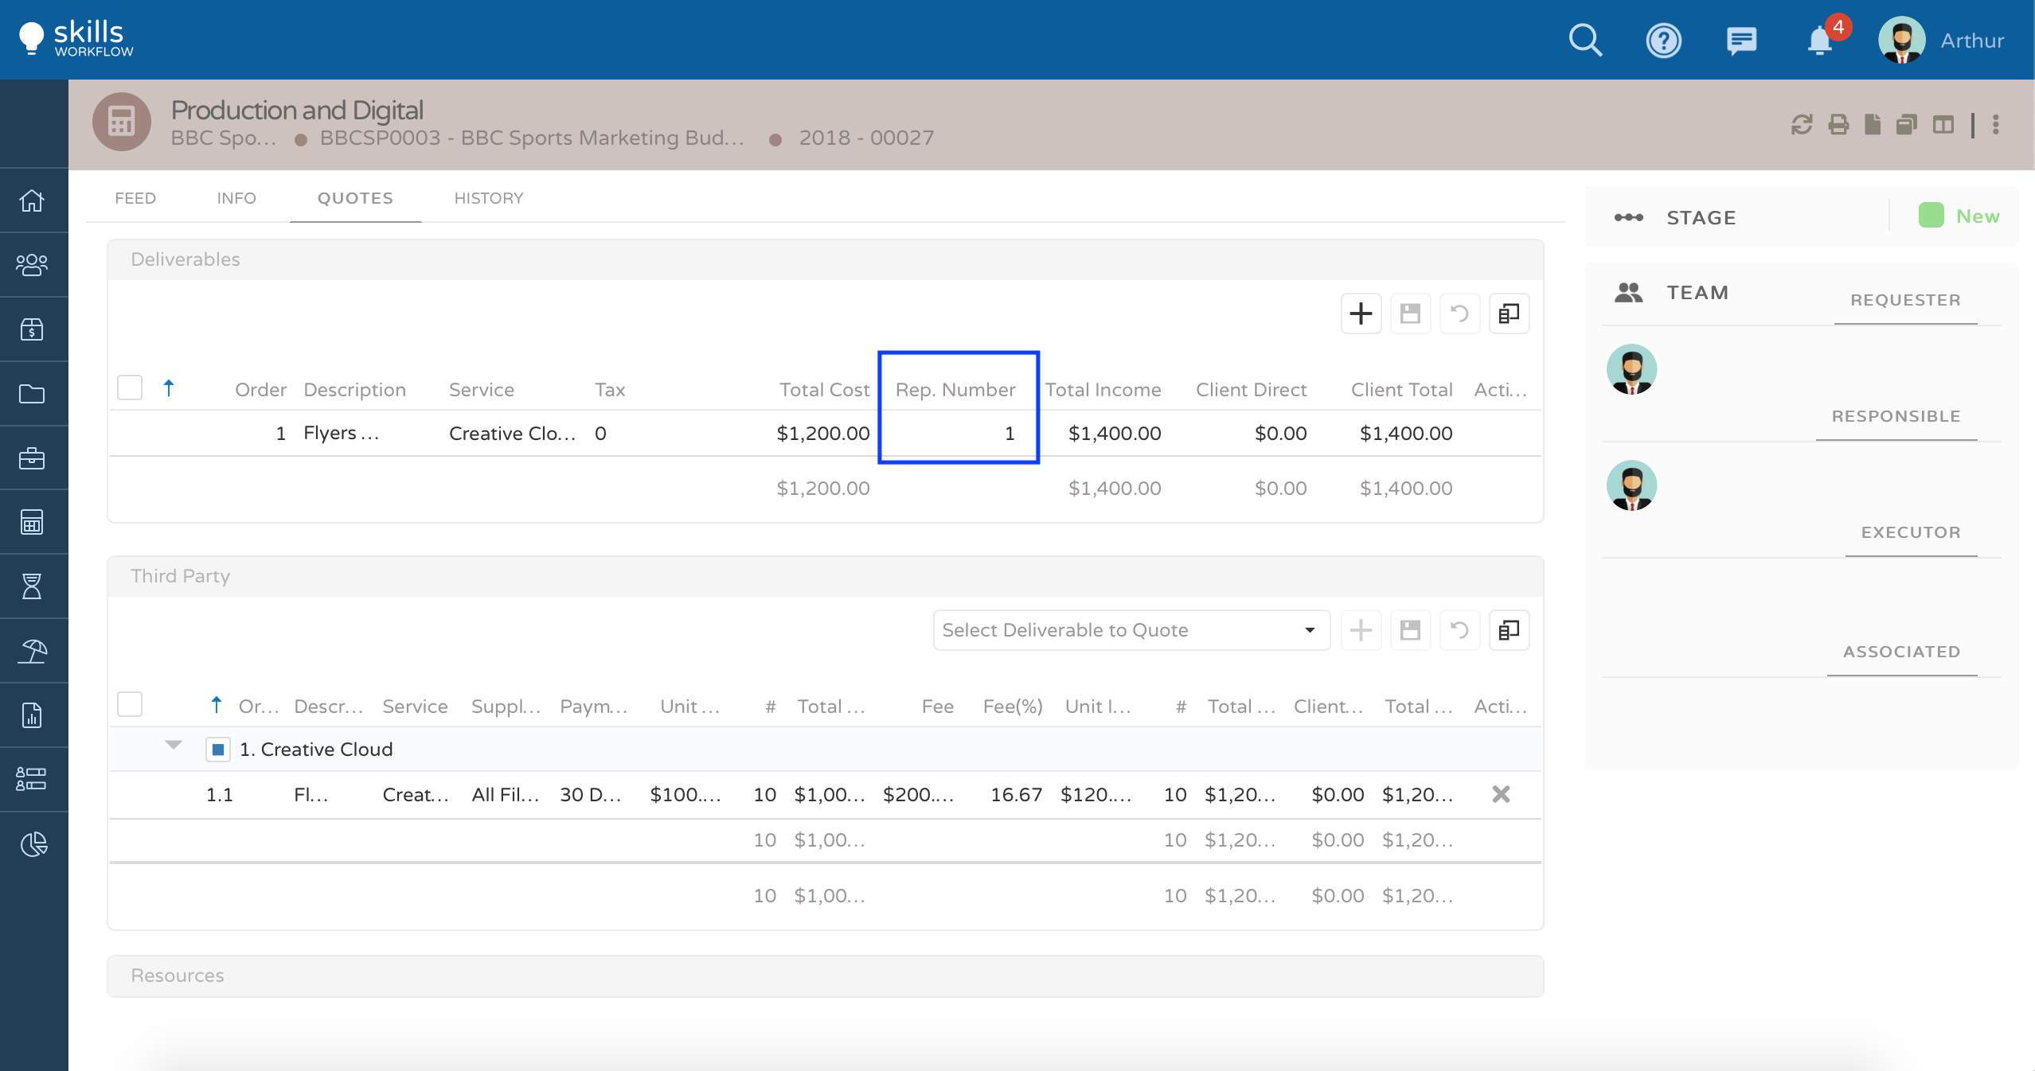Click the Flyers description cell
This screenshot has width=2035, height=1071.
(x=341, y=433)
